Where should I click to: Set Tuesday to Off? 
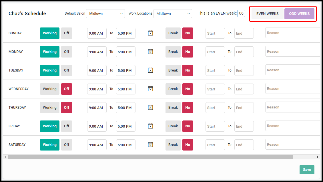click(67, 70)
